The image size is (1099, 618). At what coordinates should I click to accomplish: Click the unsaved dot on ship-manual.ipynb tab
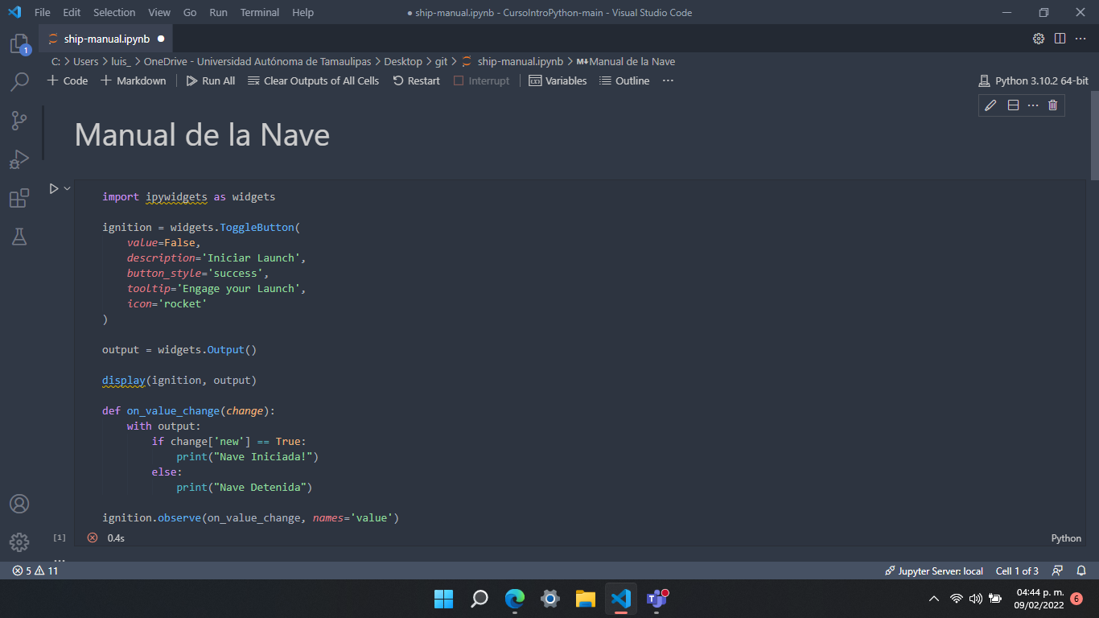161,39
